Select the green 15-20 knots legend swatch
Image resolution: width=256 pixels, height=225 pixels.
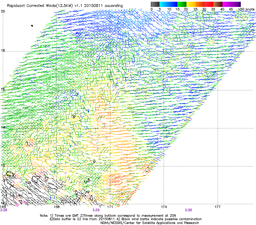(182, 4)
